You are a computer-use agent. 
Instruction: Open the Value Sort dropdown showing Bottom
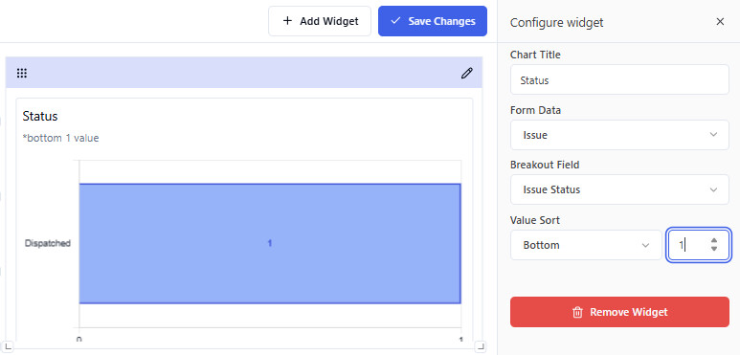pyautogui.click(x=586, y=245)
